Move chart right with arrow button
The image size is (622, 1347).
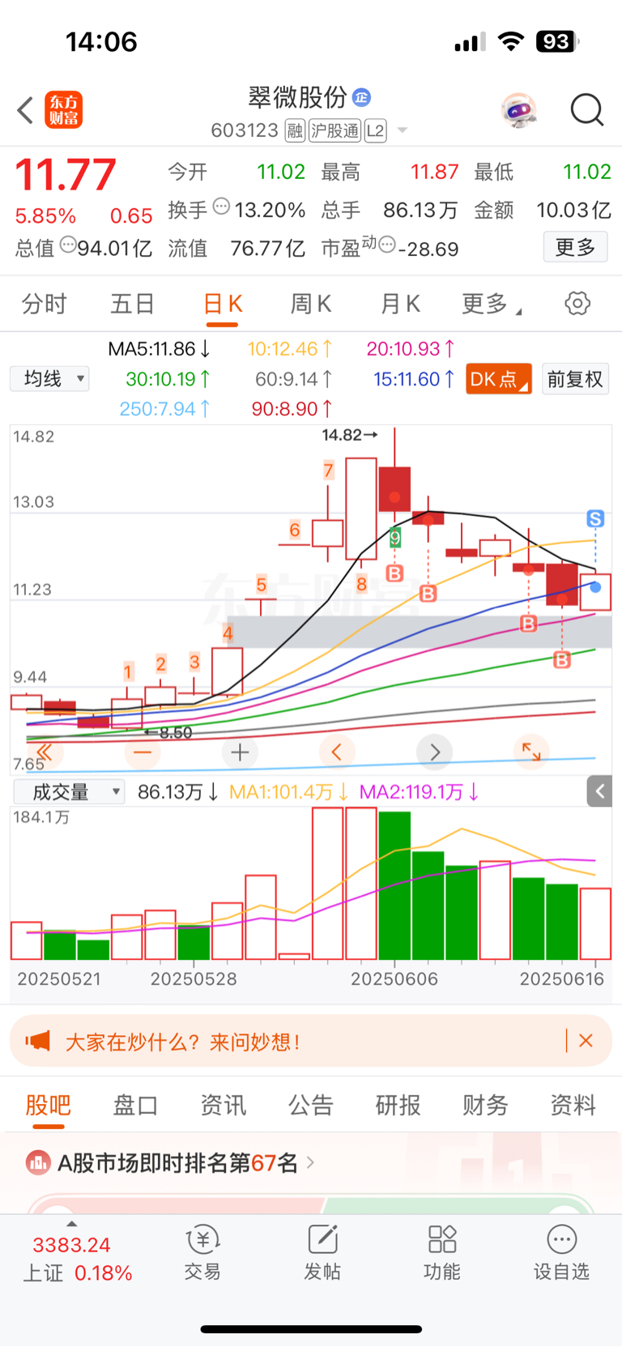(434, 752)
